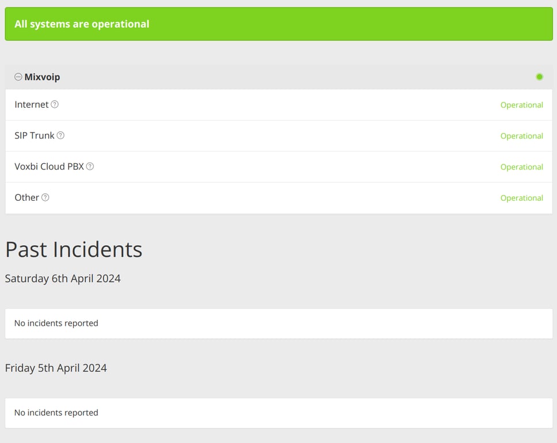The width and height of the screenshot is (557, 443).
Task: Click No incidents reported under Saturday
Action: coord(56,323)
